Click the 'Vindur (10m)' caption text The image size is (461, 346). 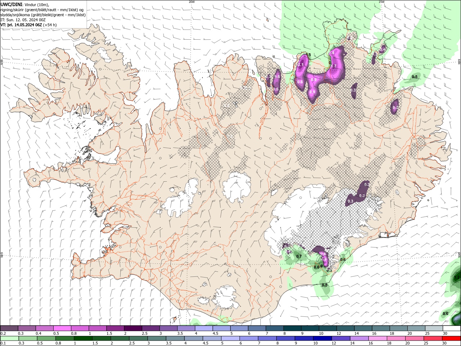pos(37,4)
